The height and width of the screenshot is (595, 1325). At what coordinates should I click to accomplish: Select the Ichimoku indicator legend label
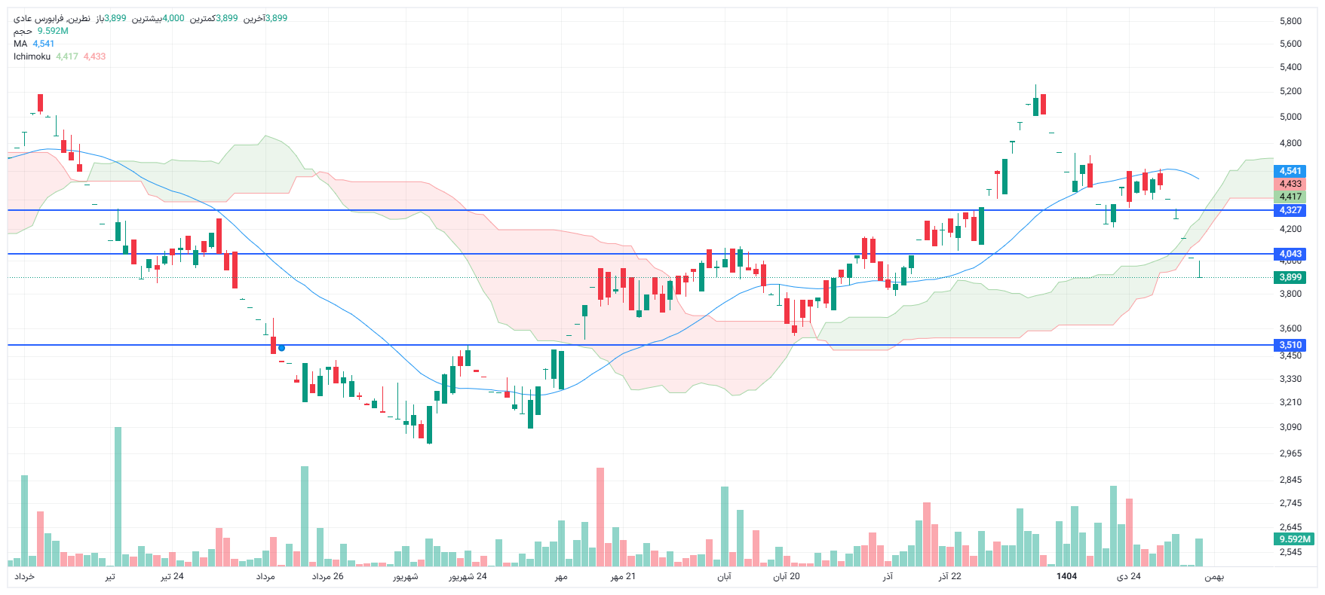(32, 56)
